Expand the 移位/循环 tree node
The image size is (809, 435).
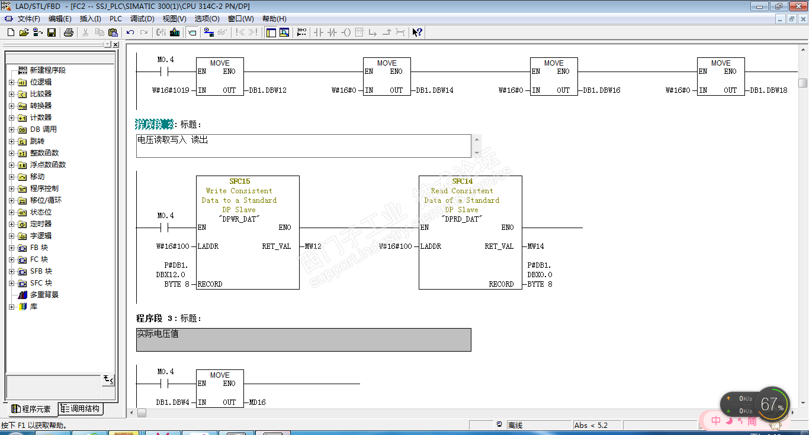11,200
